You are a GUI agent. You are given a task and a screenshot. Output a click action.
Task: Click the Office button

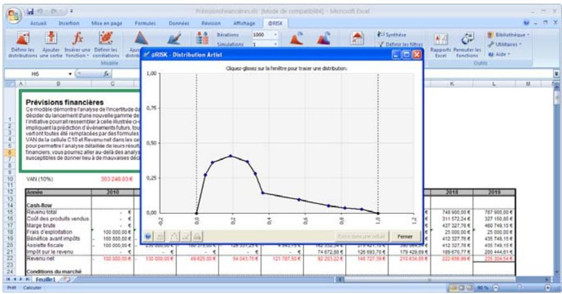[12, 13]
